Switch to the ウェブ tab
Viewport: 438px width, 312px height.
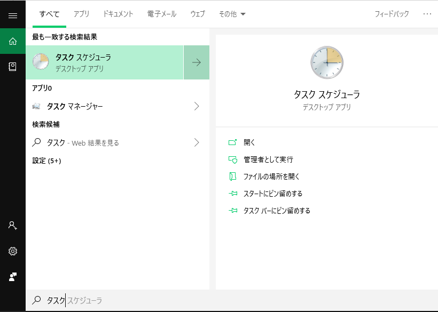point(197,14)
